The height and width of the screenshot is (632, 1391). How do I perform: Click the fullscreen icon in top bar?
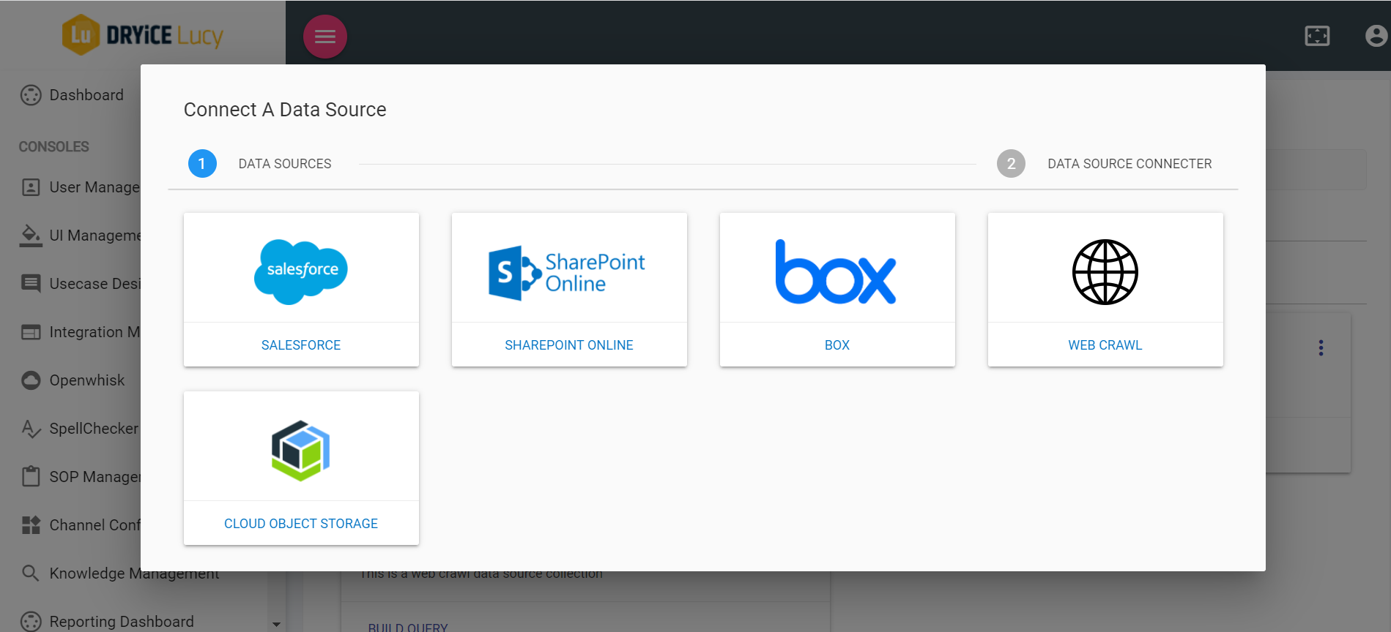(x=1317, y=36)
